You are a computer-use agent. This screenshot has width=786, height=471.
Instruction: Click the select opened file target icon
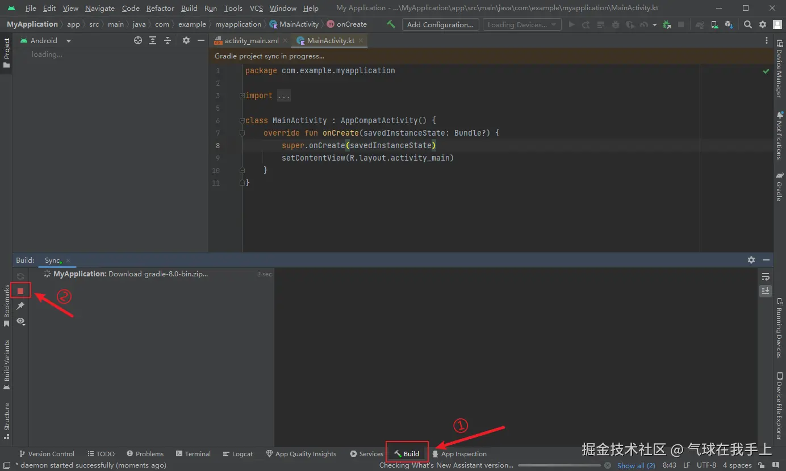pos(138,40)
